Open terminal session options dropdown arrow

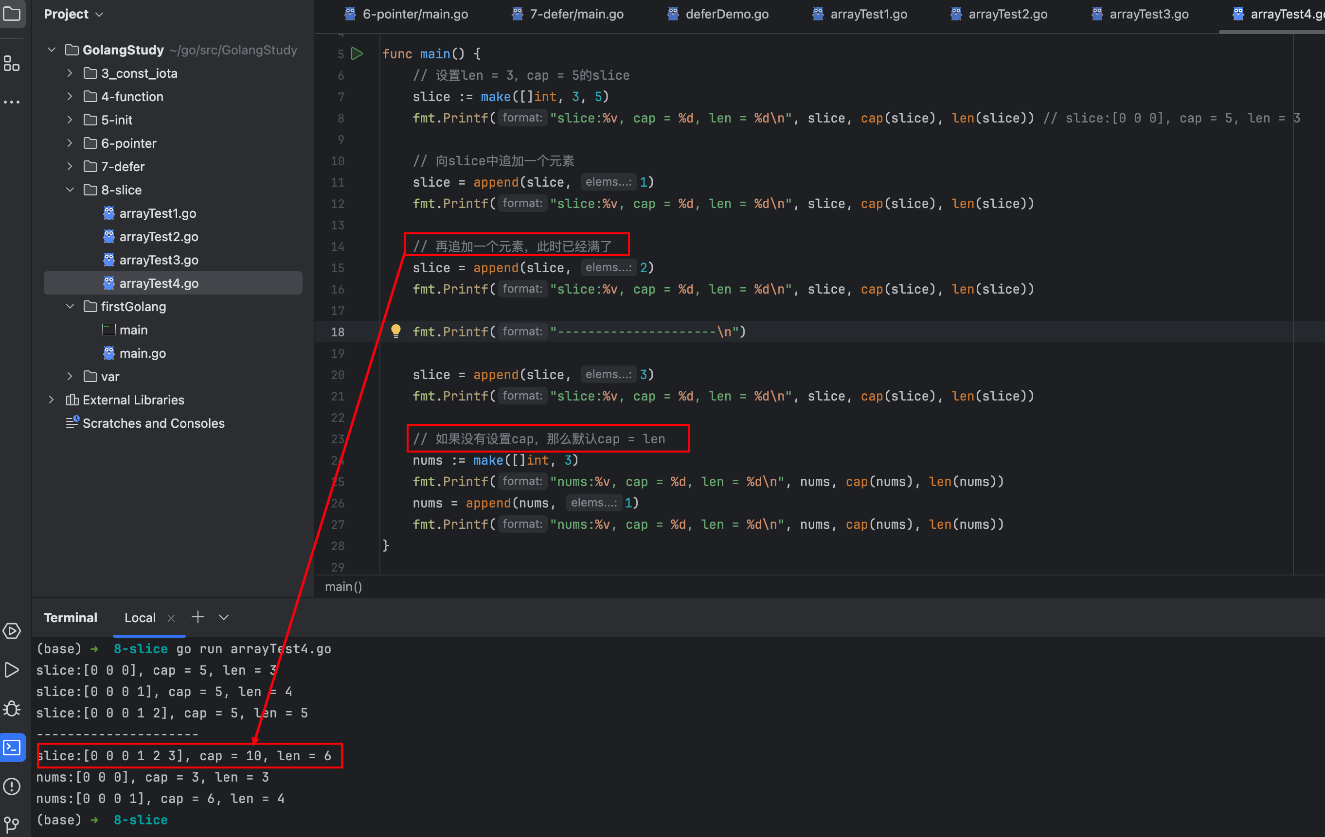pyautogui.click(x=223, y=618)
